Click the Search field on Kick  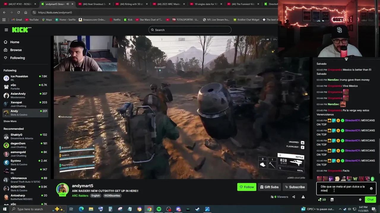coord(190,30)
